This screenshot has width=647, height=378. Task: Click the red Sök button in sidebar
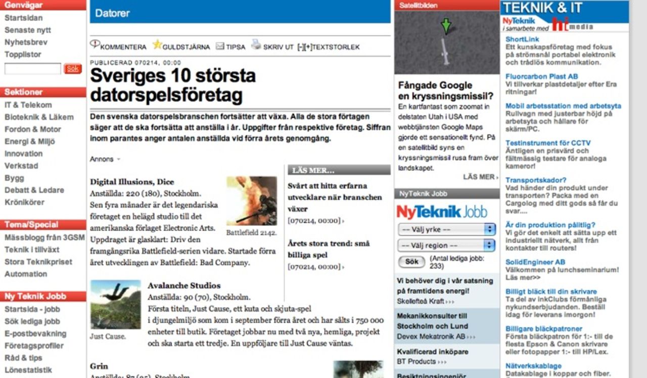[x=73, y=69]
